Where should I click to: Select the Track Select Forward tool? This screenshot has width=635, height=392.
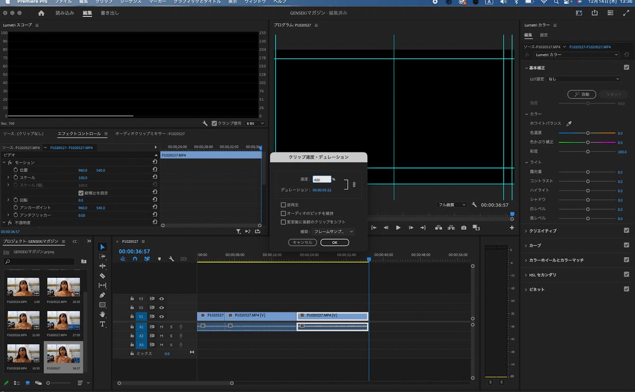pyautogui.click(x=102, y=257)
